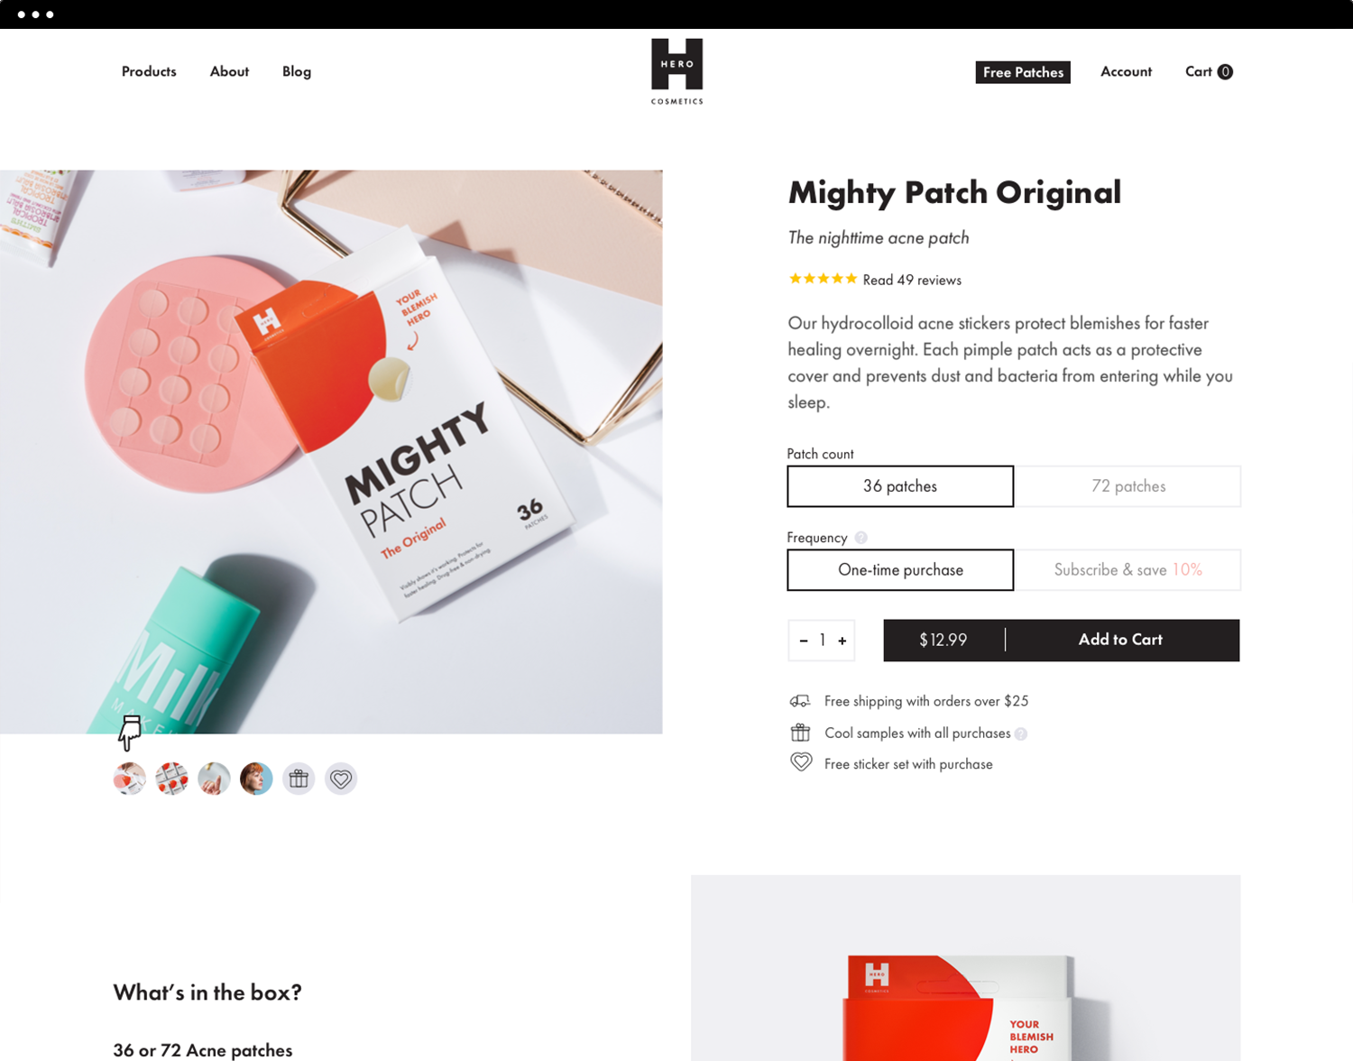Screen dimensions: 1353x1061
Task: Select One-time purchase frequency
Action: 900,570
